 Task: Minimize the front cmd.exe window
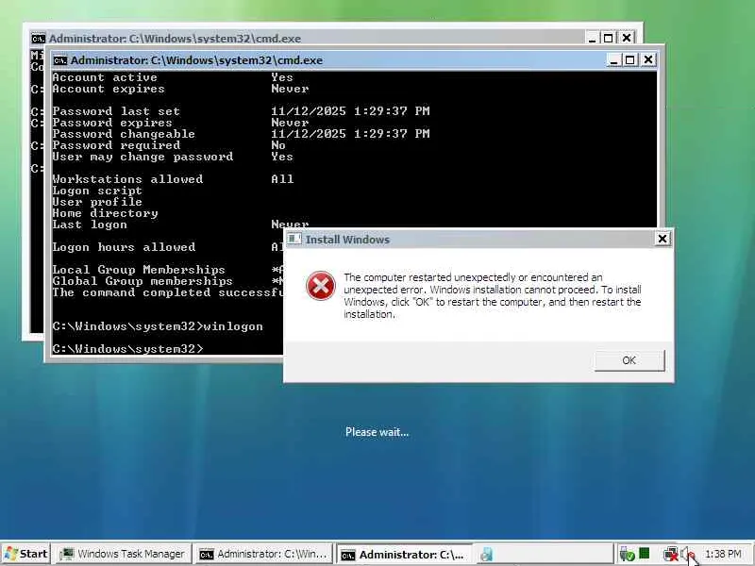click(613, 59)
